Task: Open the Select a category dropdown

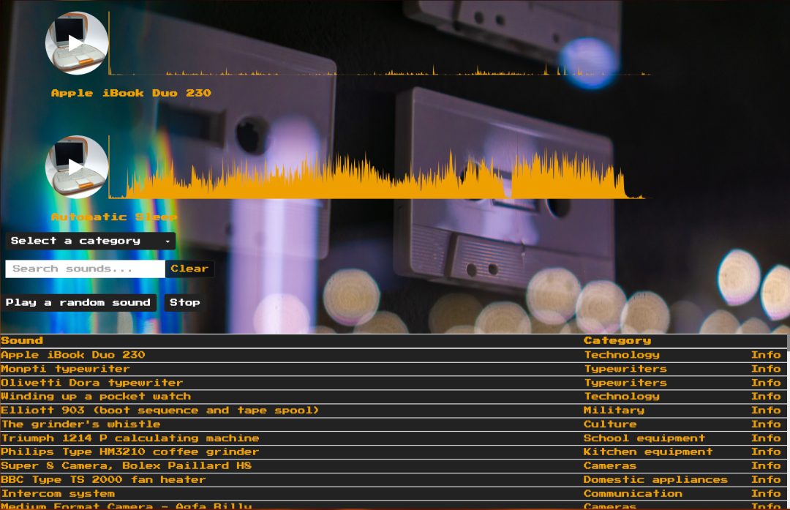Action: click(x=90, y=241)
